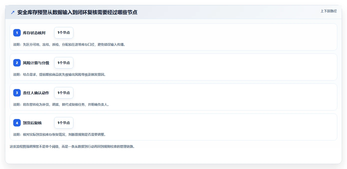Screen dimensions: 347x169
Task: Click the 风险计算与分级 step title
Action: pos(36,63)
